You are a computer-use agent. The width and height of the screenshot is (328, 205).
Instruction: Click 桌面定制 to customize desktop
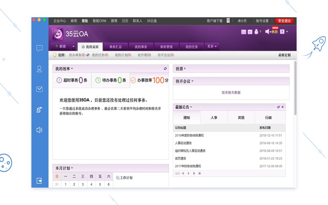point(284,55)
